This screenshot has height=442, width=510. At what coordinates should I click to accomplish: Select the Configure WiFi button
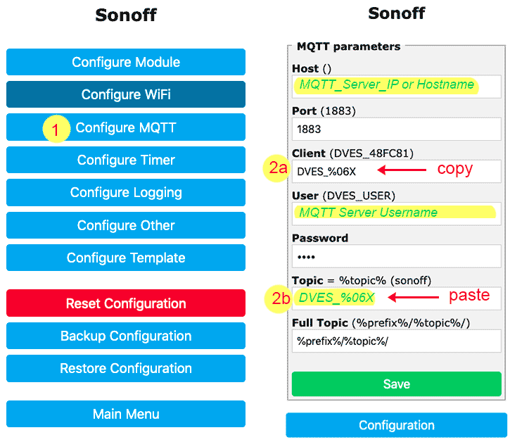125,94
